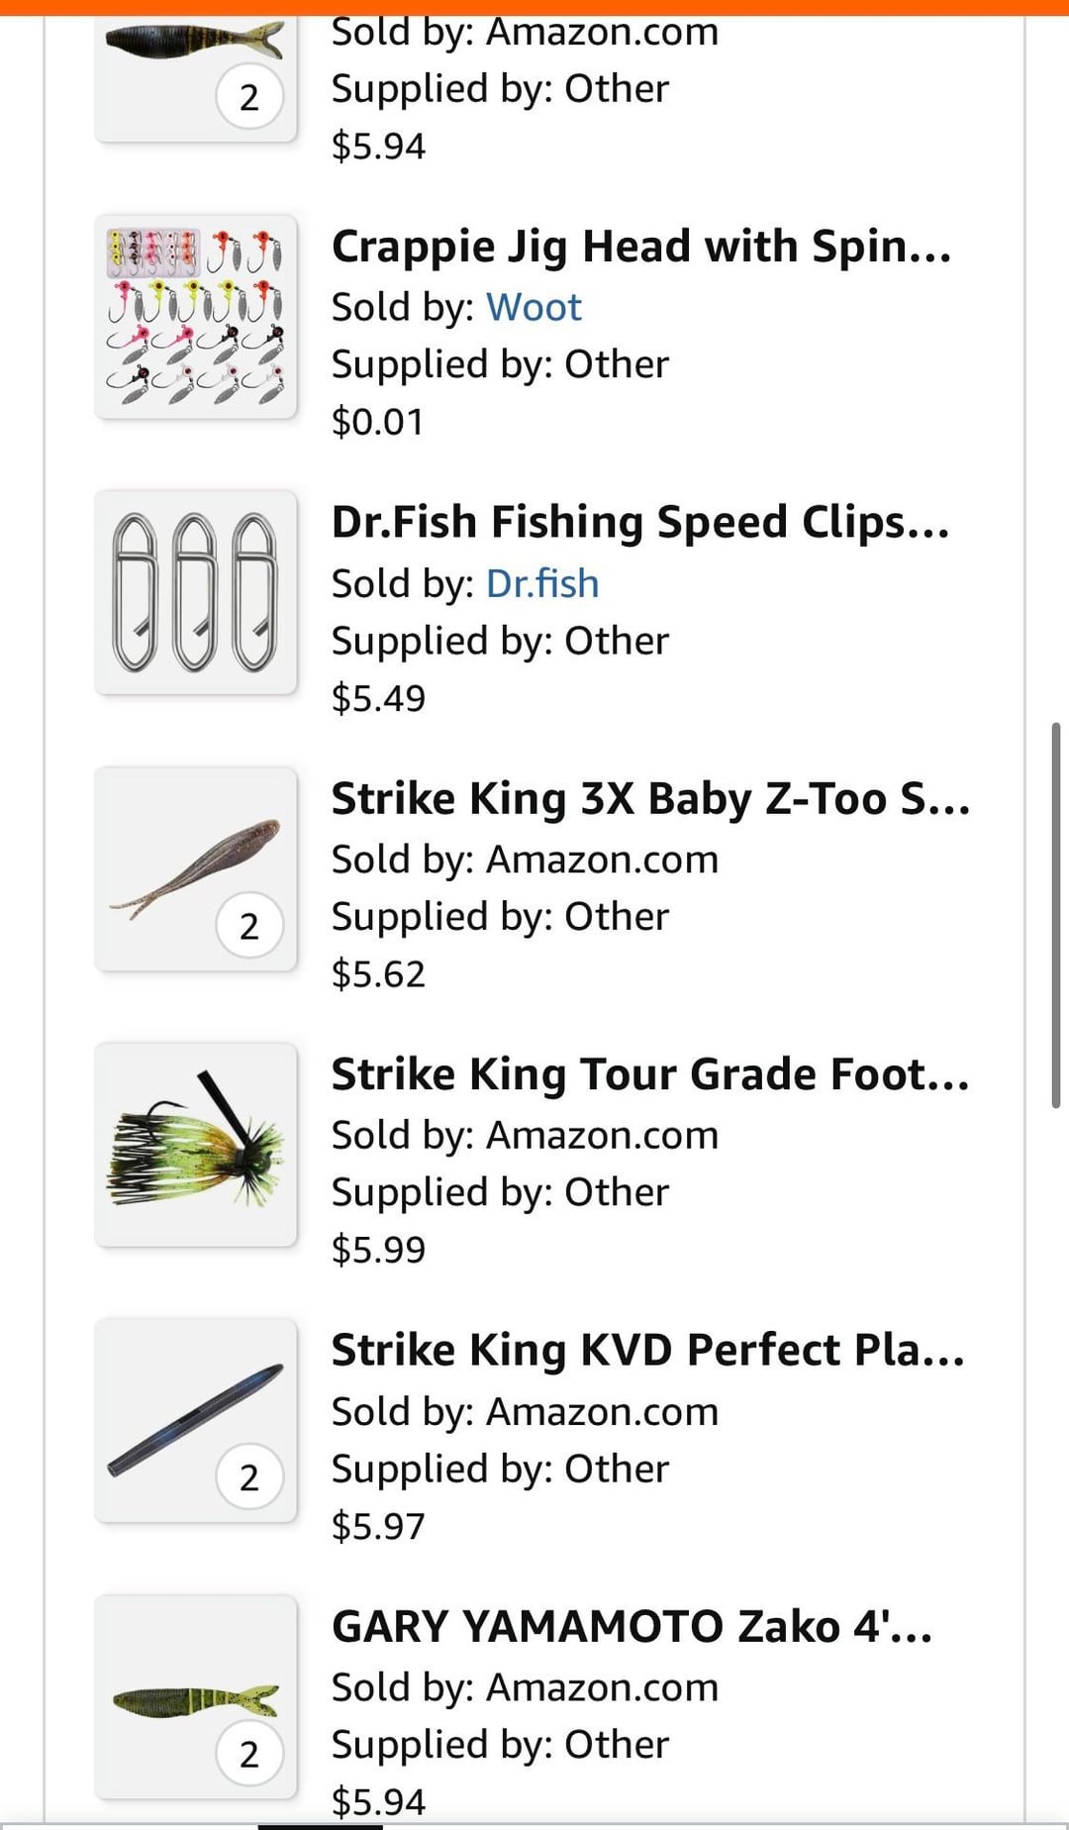
Task: Open the Strike King Tour Grade Foot title
Action: point(650,1074)
